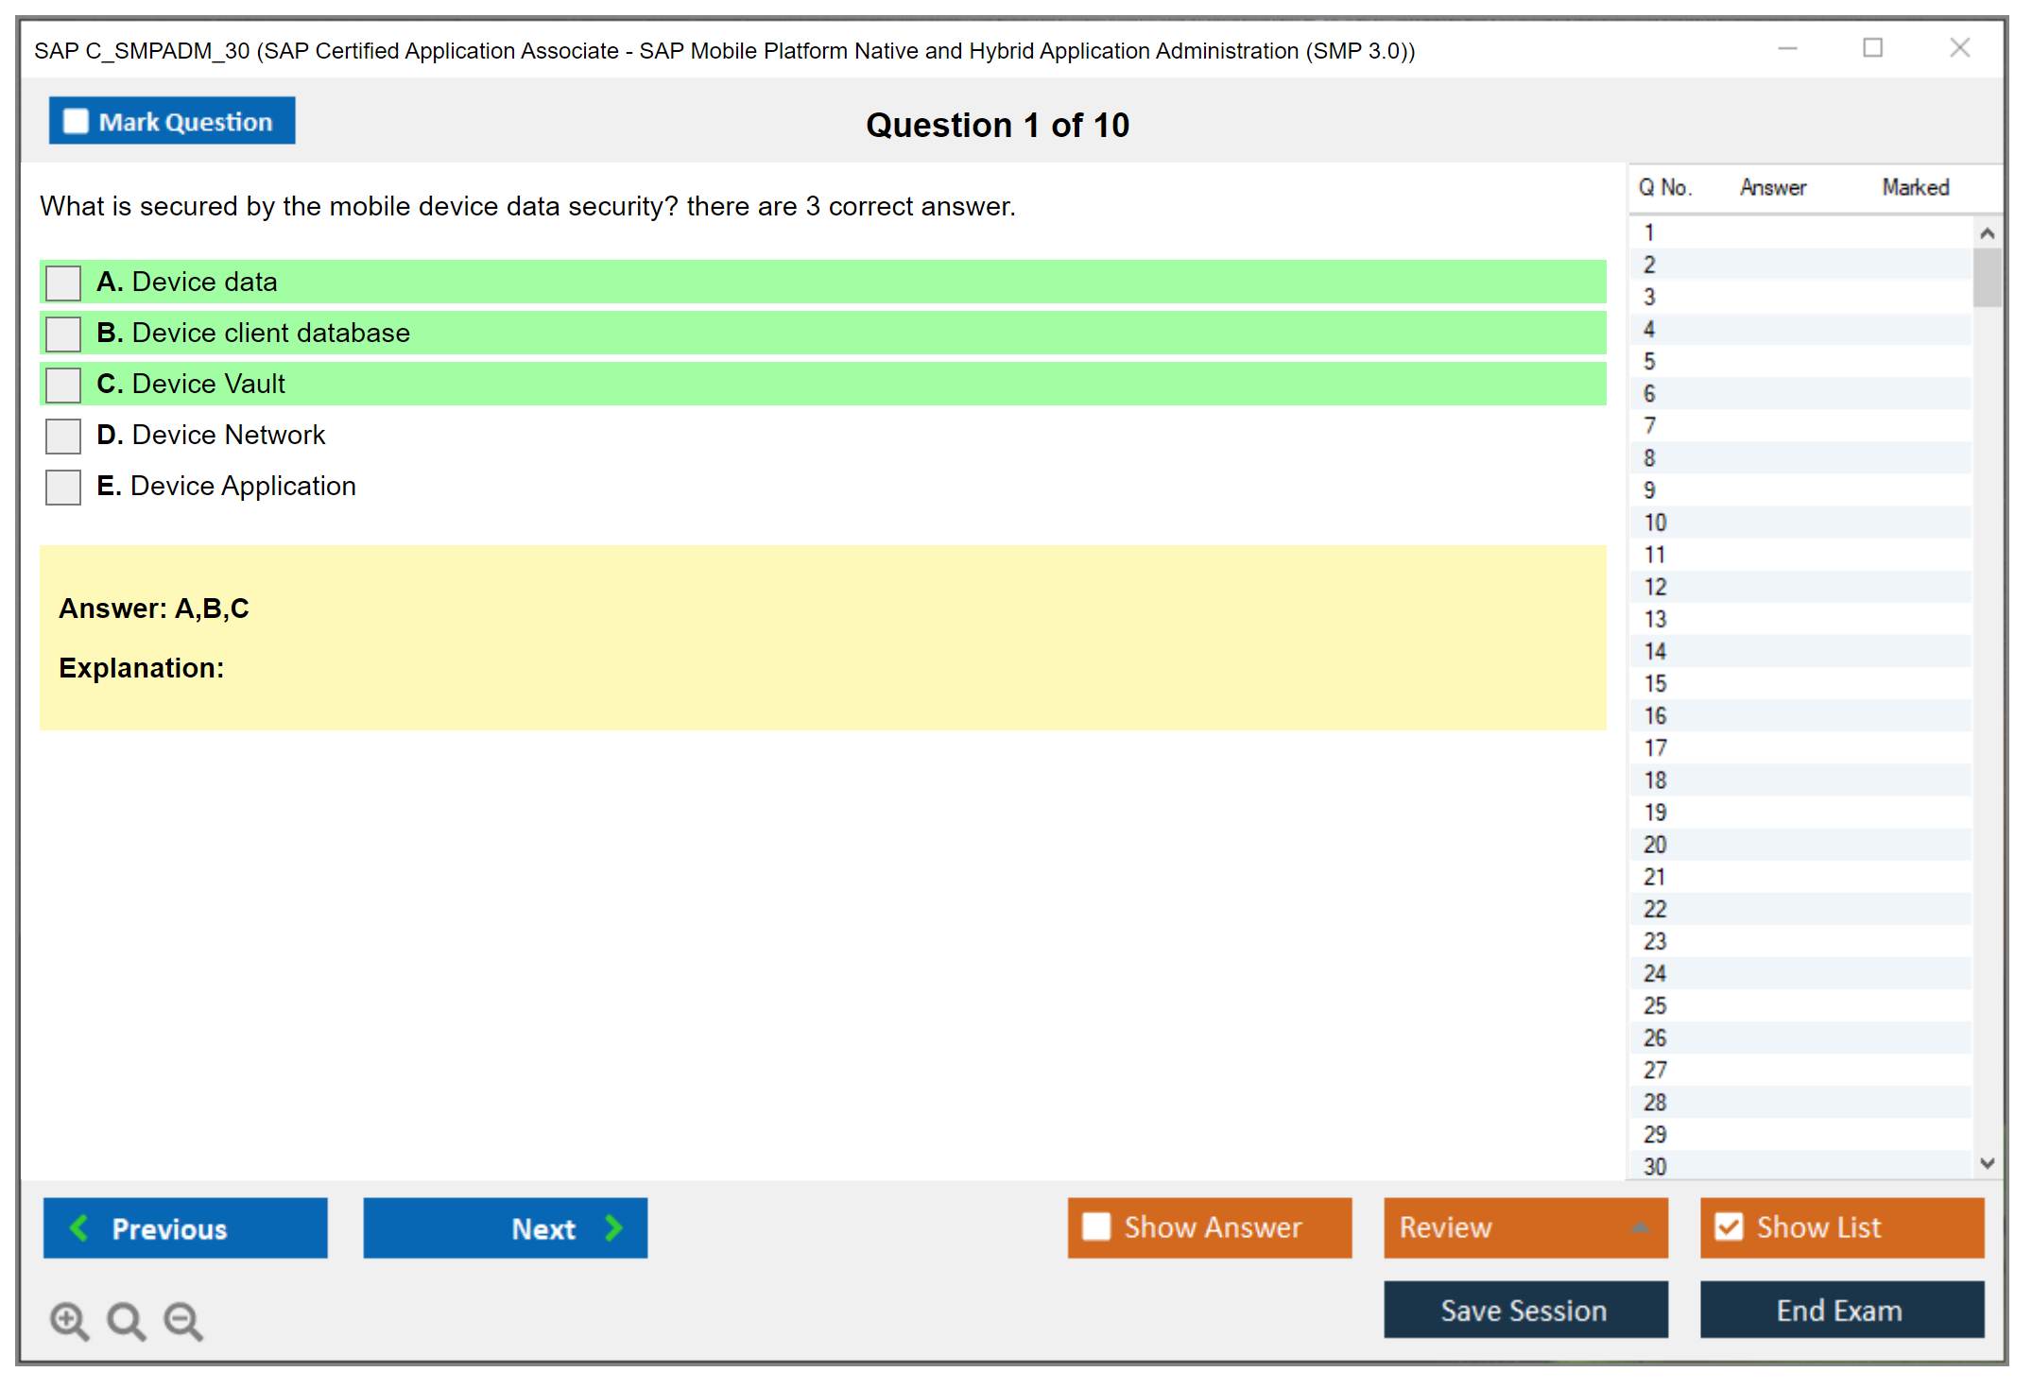Uncheck the Show List toggle
Image resolution: width=2032 pixels, height=1389 pixels.
point(1729,1226)
